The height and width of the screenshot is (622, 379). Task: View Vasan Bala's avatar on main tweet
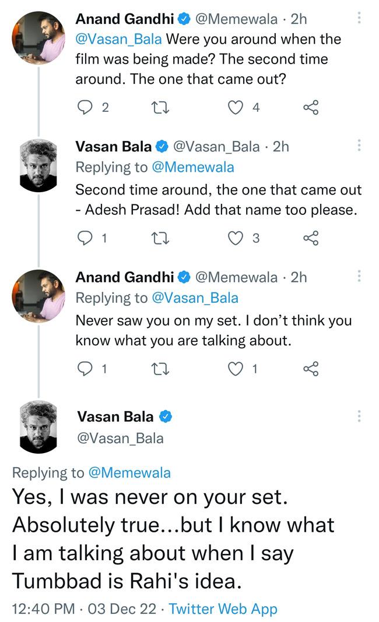38,428
